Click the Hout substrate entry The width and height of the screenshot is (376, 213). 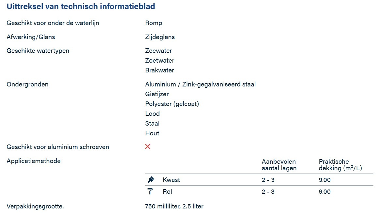click(x=152, y=133)
